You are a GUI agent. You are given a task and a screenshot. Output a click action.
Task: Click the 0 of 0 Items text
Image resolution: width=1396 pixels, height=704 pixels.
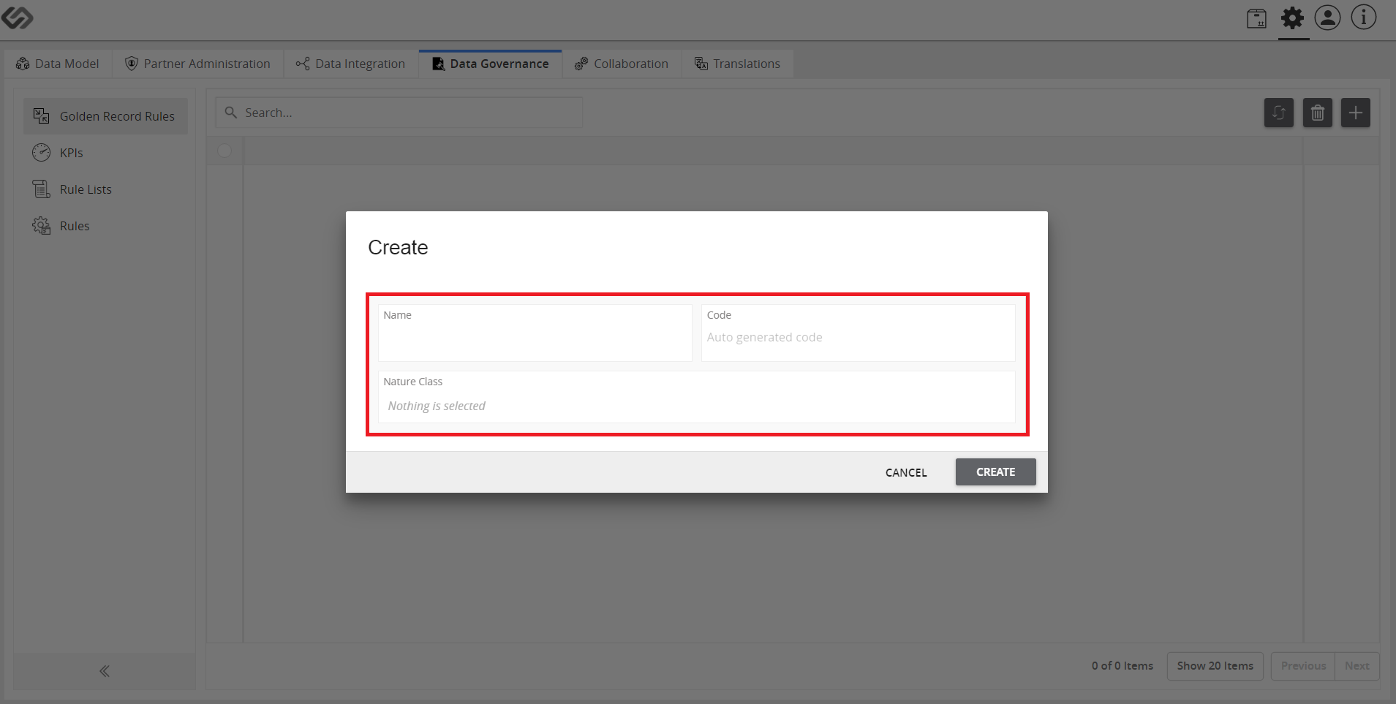pos(1123,666)
